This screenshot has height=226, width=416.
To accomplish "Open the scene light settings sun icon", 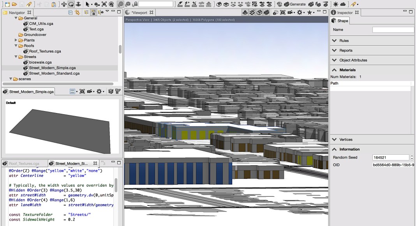I will click(x=335, y=4).
